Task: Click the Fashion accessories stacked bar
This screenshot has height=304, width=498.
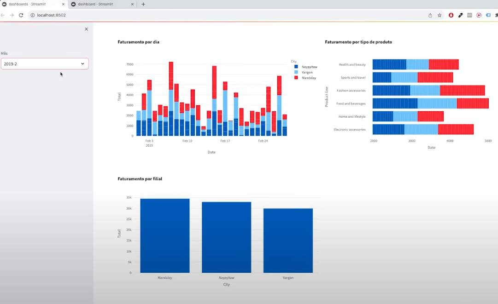Action: [x=428, y=90]
